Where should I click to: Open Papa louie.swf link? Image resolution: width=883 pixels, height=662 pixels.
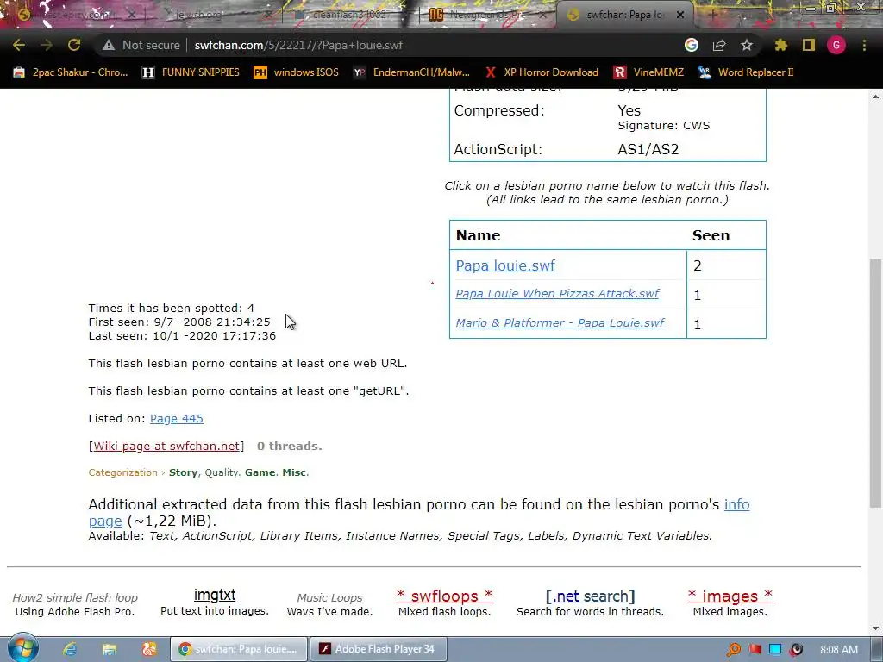[x=505, y=265]
